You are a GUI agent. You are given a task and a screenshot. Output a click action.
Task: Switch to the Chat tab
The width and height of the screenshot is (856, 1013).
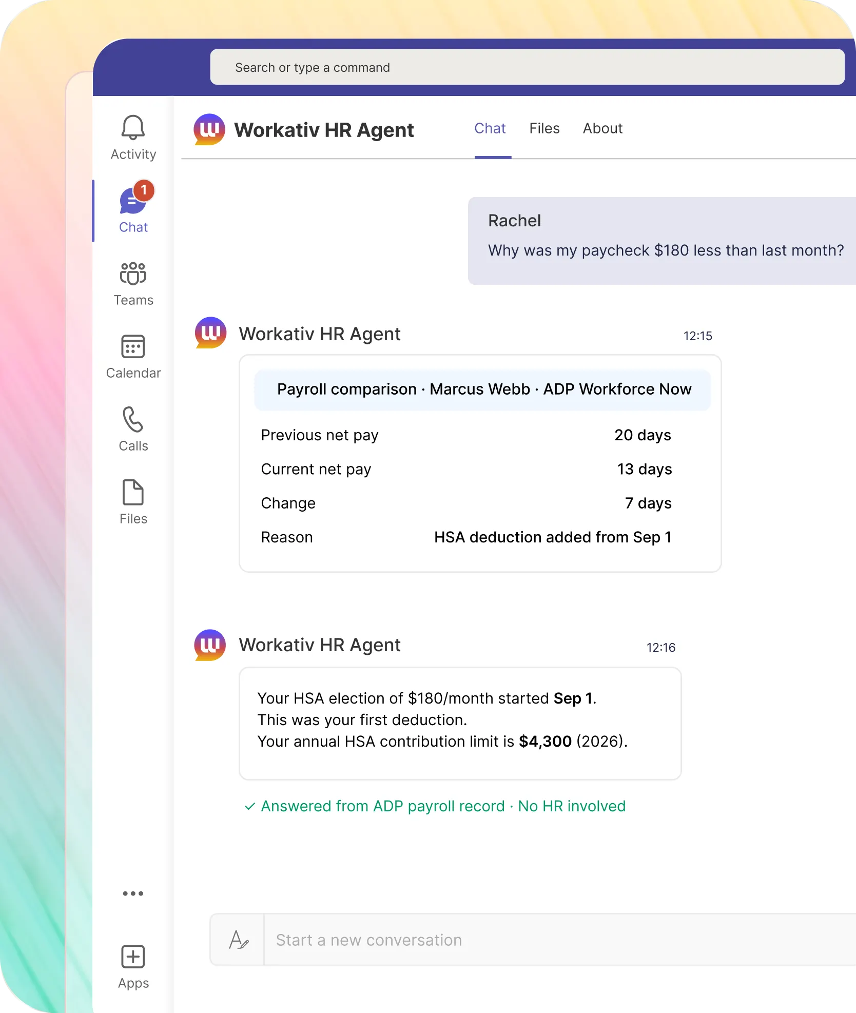(490, 128)
